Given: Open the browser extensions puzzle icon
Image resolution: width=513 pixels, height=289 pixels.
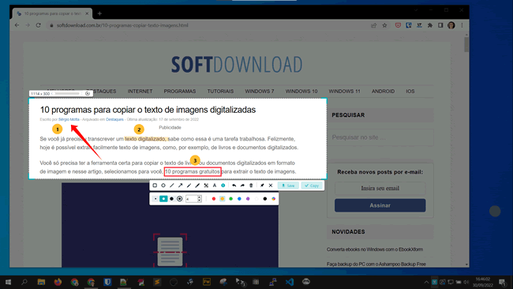Looking at the screenshot, I should (x=430, y=25).
